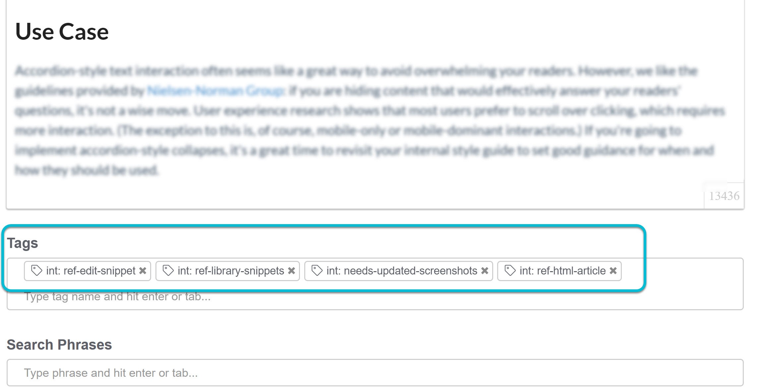Click the "Search Phrases" heading

[60, 344]
